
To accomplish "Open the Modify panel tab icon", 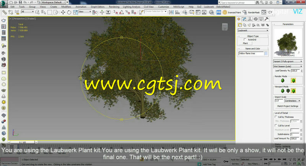I will point(244,19).
